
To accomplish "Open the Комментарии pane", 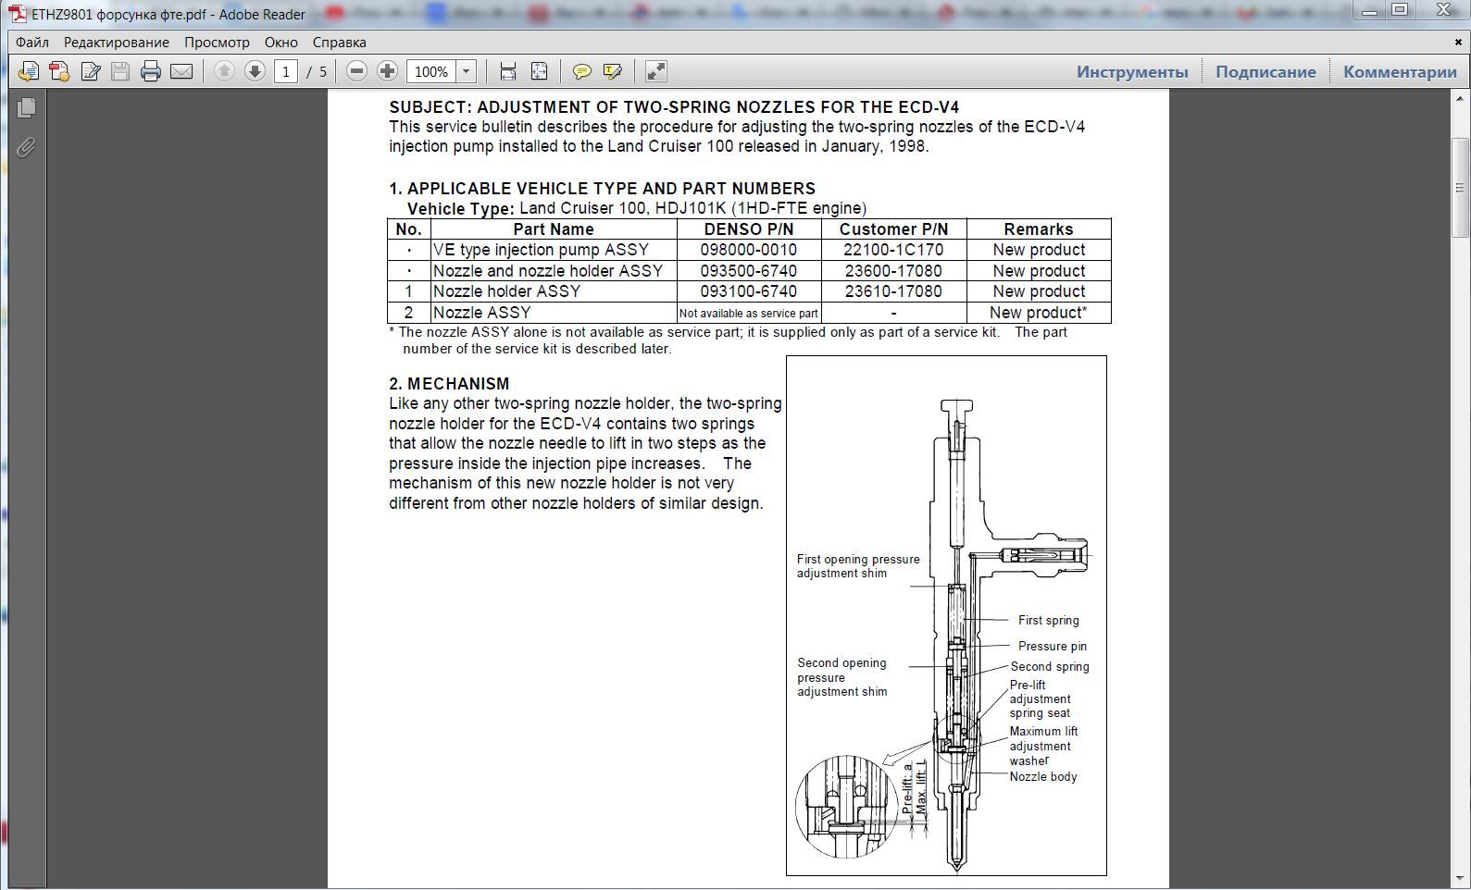I will [x=1399, y=72].
